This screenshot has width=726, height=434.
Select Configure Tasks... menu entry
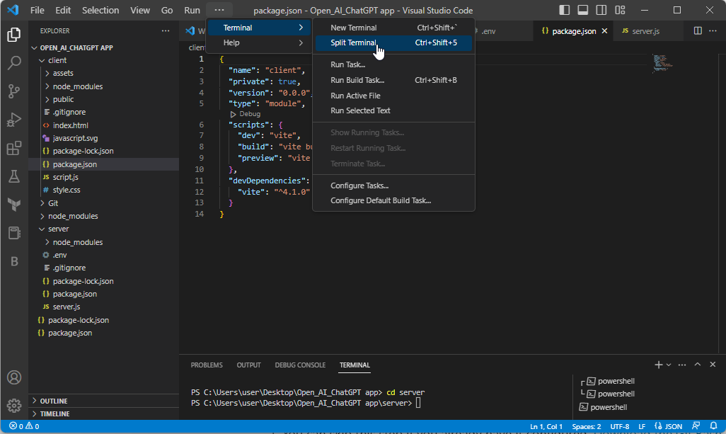coord(393,185)
